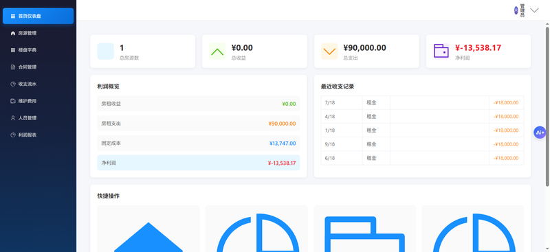Click the 快捷操作 section heading
Screen dimensions: 550x252
pyautogui.click(x=109, y=196)
